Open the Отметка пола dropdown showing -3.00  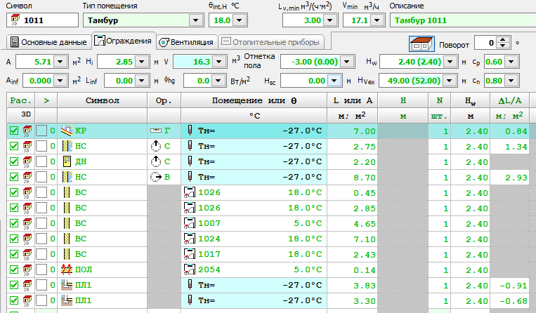pos(346,62)
